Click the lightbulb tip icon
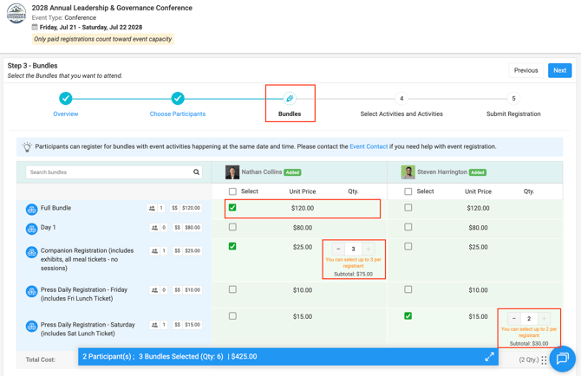This screenshot has width=581, height=376. pyautogui.click(x=27, y=147)
